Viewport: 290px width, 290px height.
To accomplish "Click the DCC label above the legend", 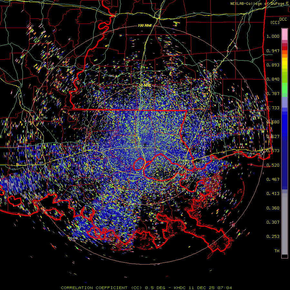I will pos(283,19).
